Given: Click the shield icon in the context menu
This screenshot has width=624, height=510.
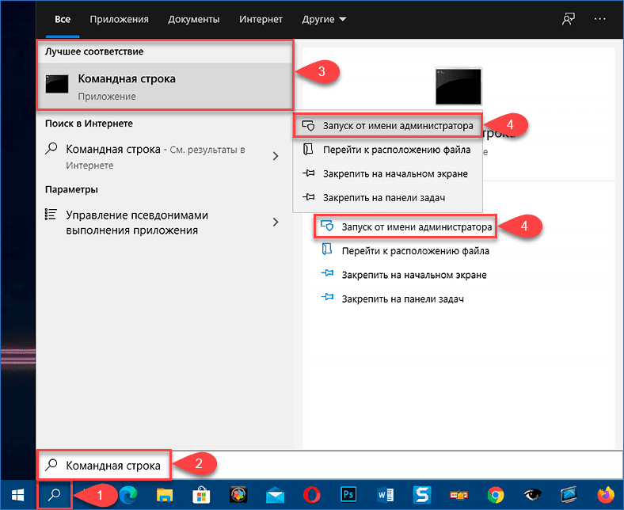Looking at the screenshot, I should (308, 125).
